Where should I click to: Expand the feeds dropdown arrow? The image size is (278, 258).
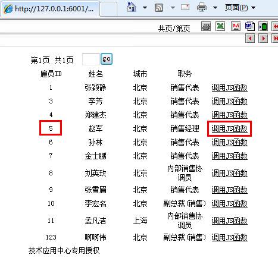[173, 8]
